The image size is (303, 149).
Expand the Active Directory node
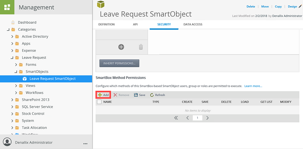point(12,36)
